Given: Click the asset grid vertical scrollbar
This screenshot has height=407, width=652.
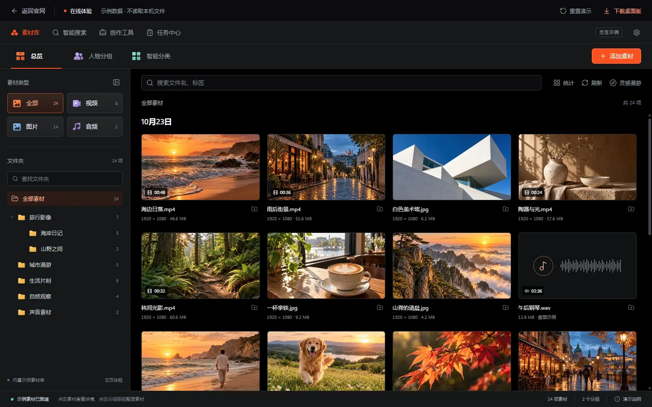Looking at the screenshot, I should pyautogui.click(x=650, y=176).
